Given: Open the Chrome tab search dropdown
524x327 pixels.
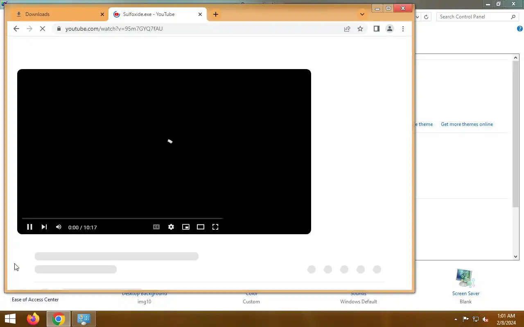Looking at the screenshot, I should 362,14.
